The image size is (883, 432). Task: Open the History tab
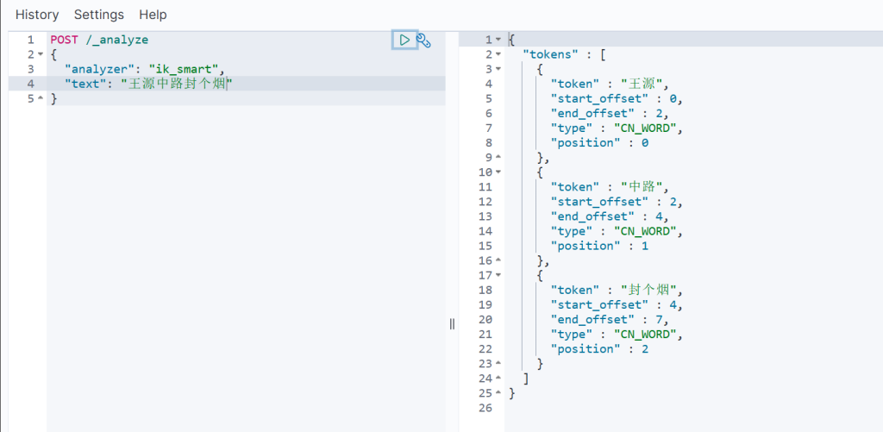tap(37, 15)
